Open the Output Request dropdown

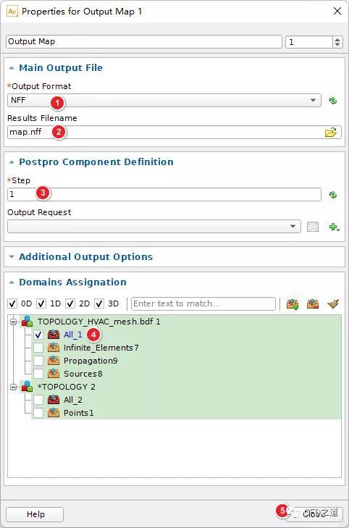[154, 227]
